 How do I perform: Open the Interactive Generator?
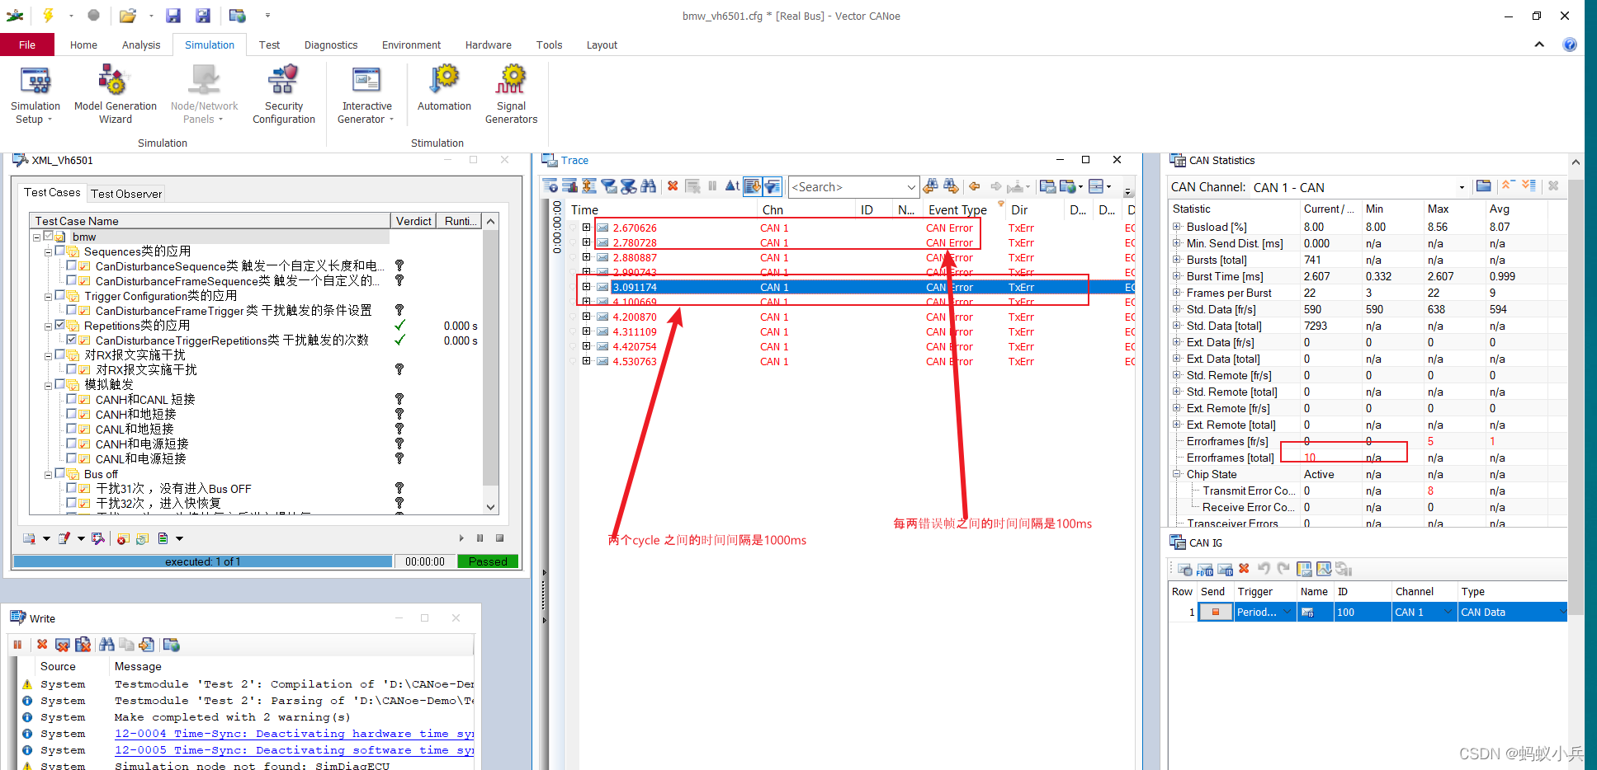point(366,95)
